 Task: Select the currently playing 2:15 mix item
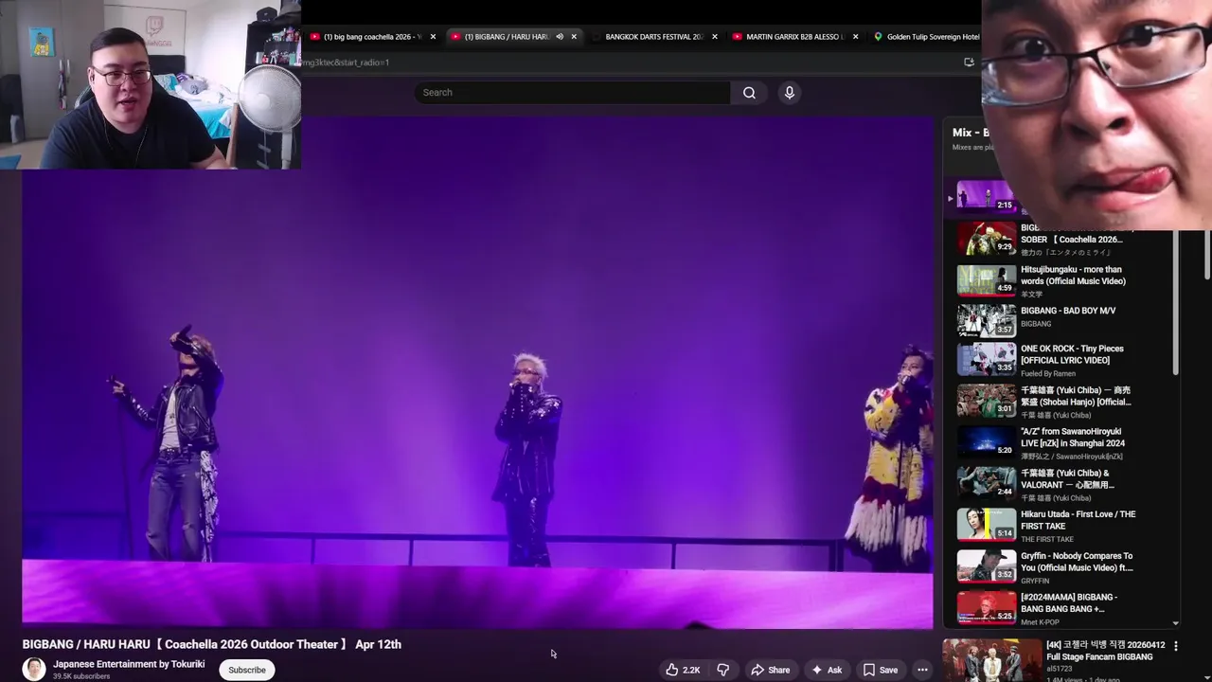click(x=986, y=196)
